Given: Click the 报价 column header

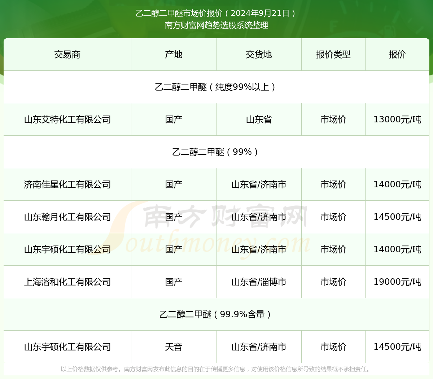Looking at the screenshot, I should pos(397,54).
